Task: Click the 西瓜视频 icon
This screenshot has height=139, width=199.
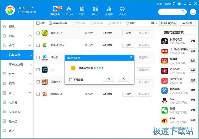Action: pos(165,71)
